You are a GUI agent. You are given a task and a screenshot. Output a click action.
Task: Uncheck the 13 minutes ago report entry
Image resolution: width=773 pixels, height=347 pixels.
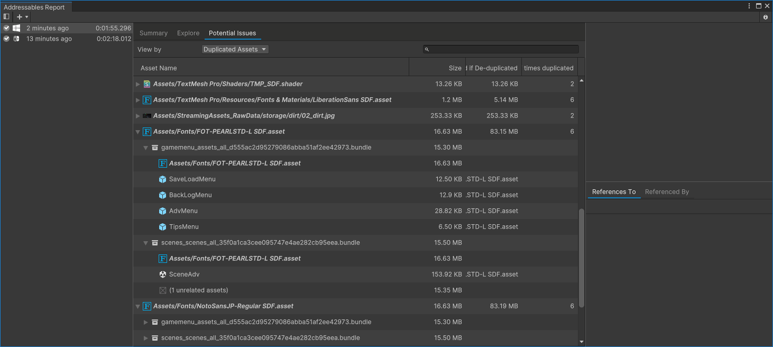(5, 38)
